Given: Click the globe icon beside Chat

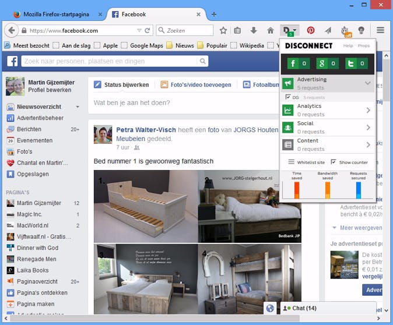Looking at the screenshot, I should (x=270, y=308).
